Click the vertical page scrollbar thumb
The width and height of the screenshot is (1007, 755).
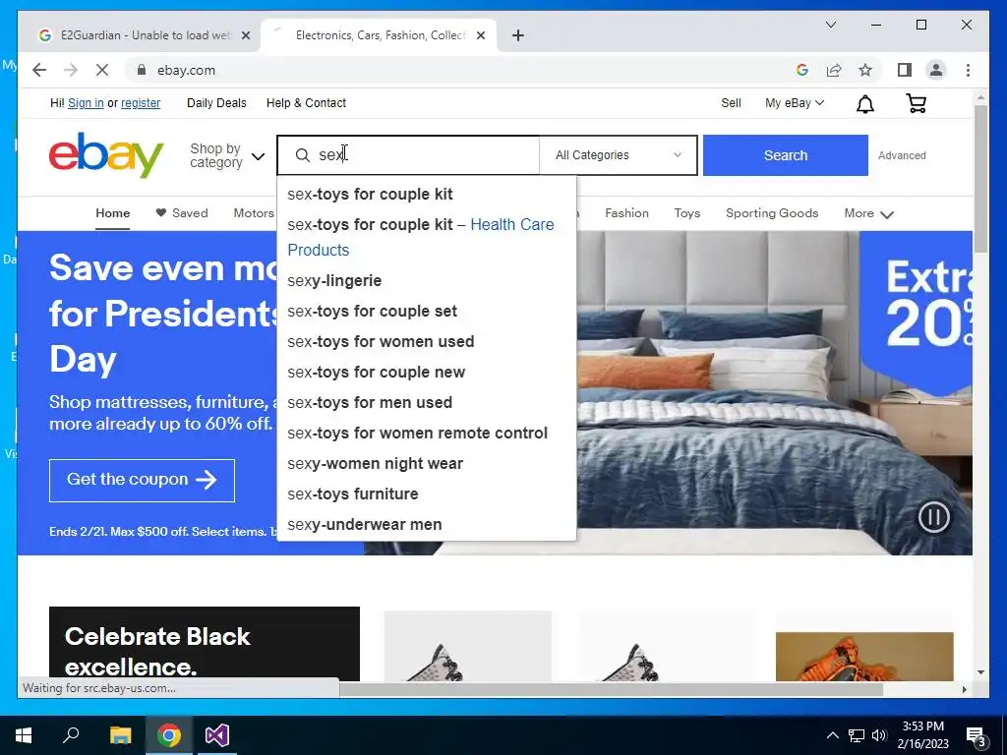click(x=980, y=179)
